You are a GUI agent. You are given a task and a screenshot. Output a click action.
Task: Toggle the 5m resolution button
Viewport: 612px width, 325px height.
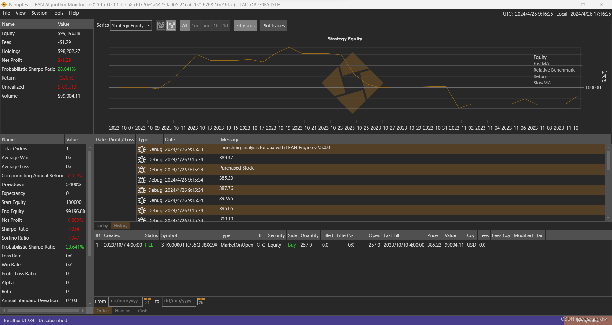coord(206,26)
